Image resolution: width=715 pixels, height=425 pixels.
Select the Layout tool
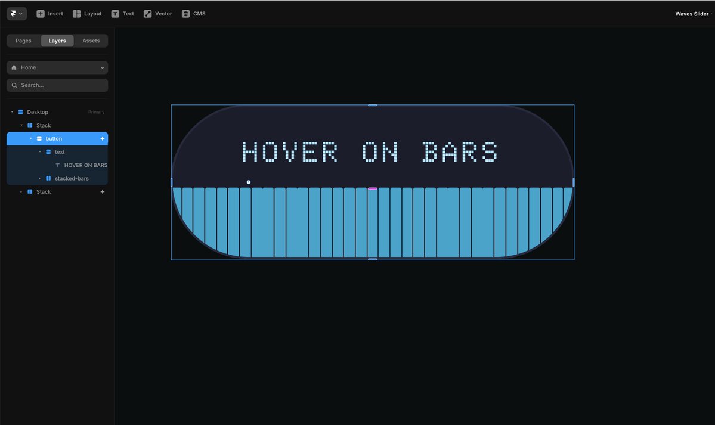tap(87, 13)
